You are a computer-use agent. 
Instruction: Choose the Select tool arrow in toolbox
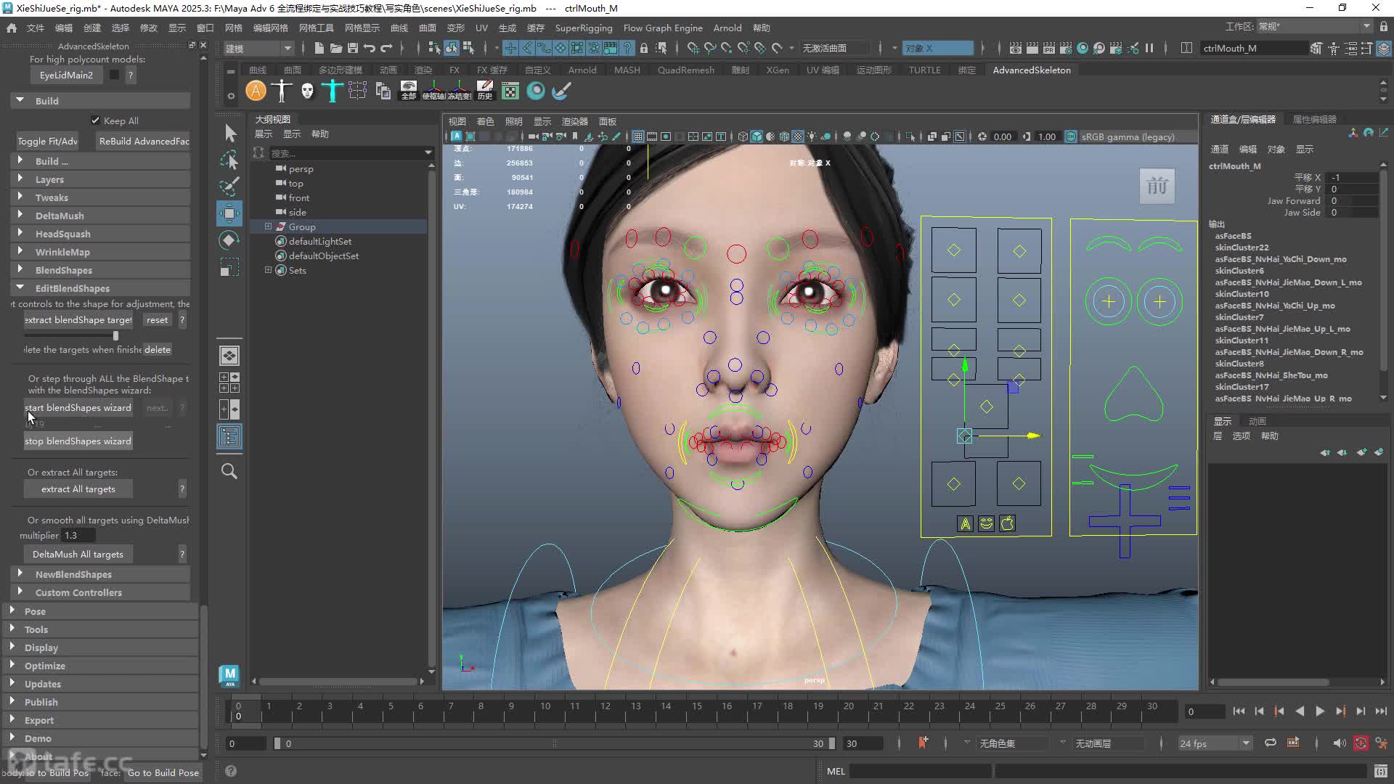(x=229, y=133)
